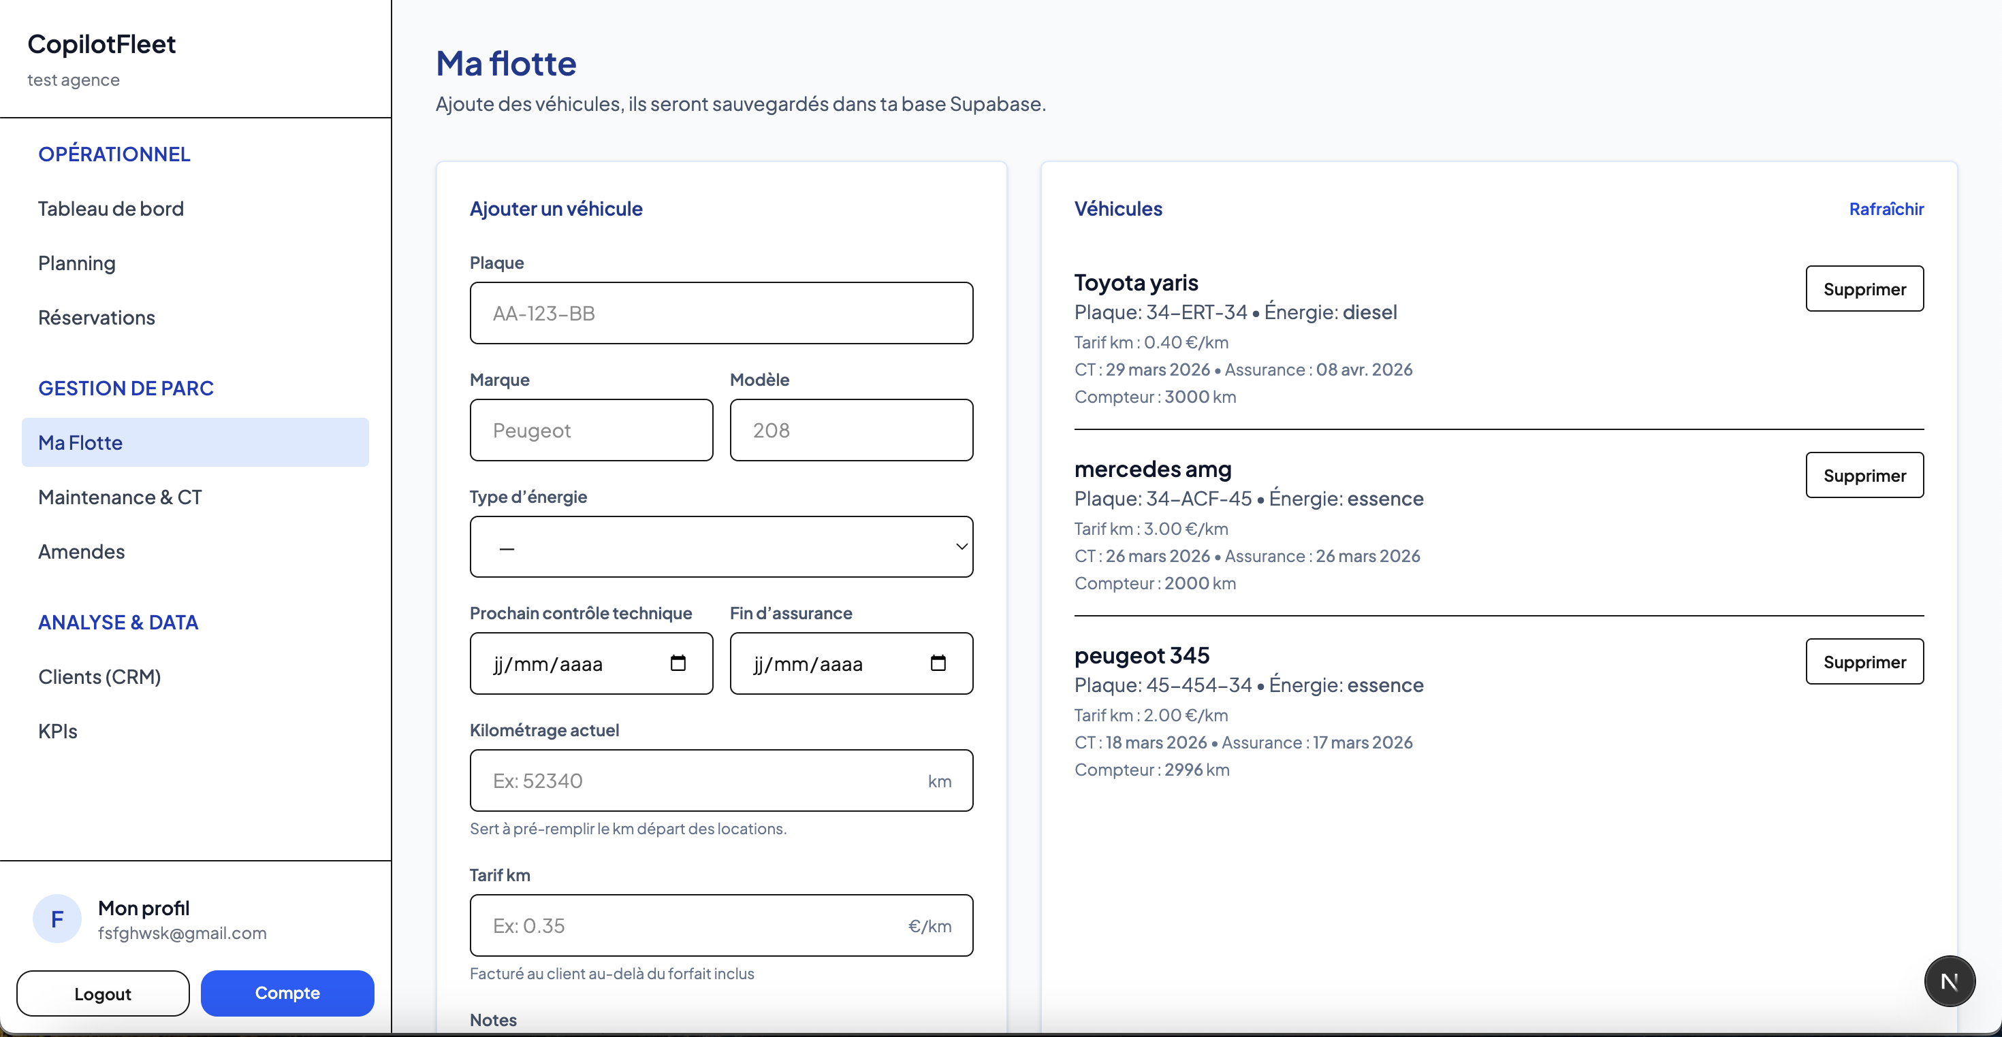Click the Compte button
This screenshot has height=1037, width=2002.
[x=287, y=993]
